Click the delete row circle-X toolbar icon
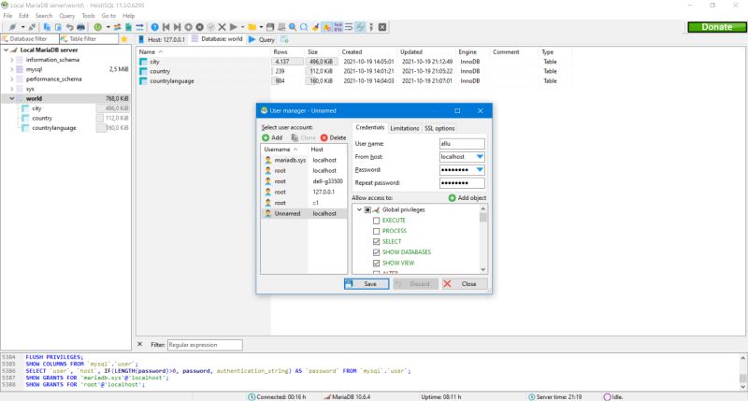The image size is (748, 401). click(199, 27)
